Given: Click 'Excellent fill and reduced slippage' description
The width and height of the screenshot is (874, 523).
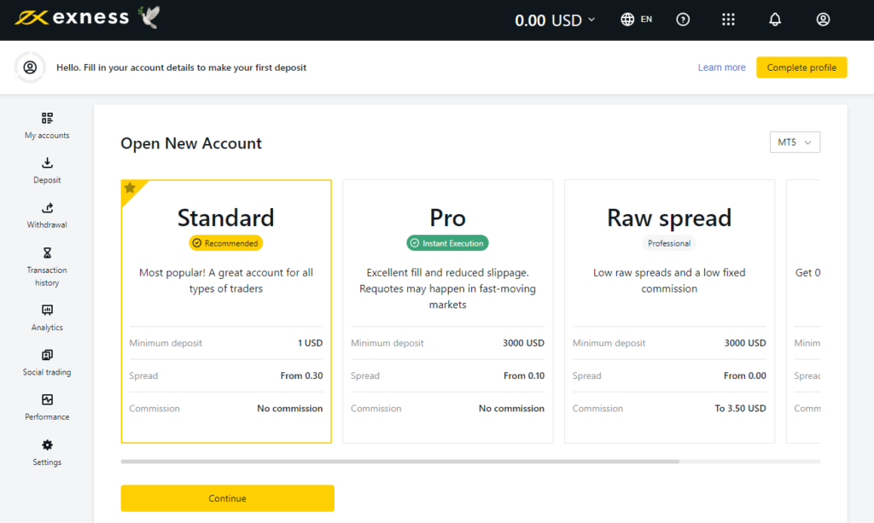Looking at the screenshot, I should 447,288.
